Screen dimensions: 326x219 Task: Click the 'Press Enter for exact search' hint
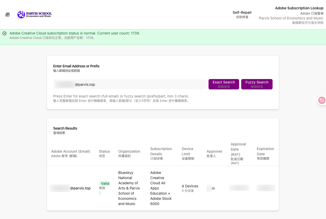coord(121,96)
